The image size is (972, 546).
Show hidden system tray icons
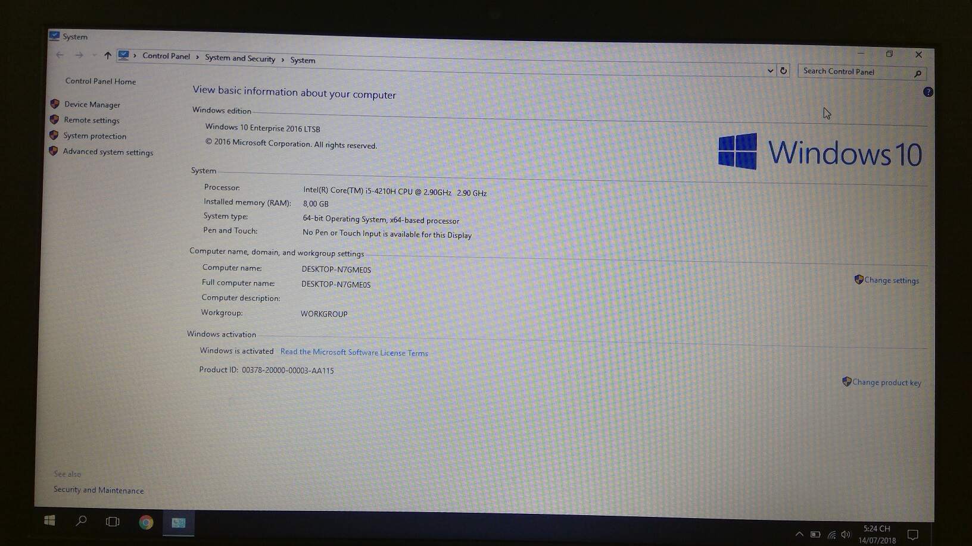click(799, 534)
